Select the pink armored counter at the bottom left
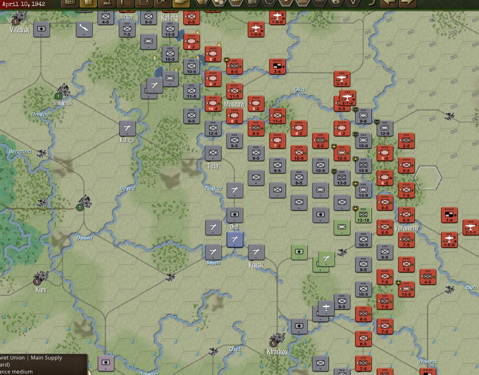479x375 pixels. (106, 363)
